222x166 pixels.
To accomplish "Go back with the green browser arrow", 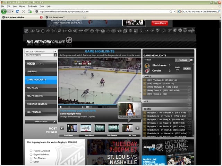I will (x=4, y=11).
